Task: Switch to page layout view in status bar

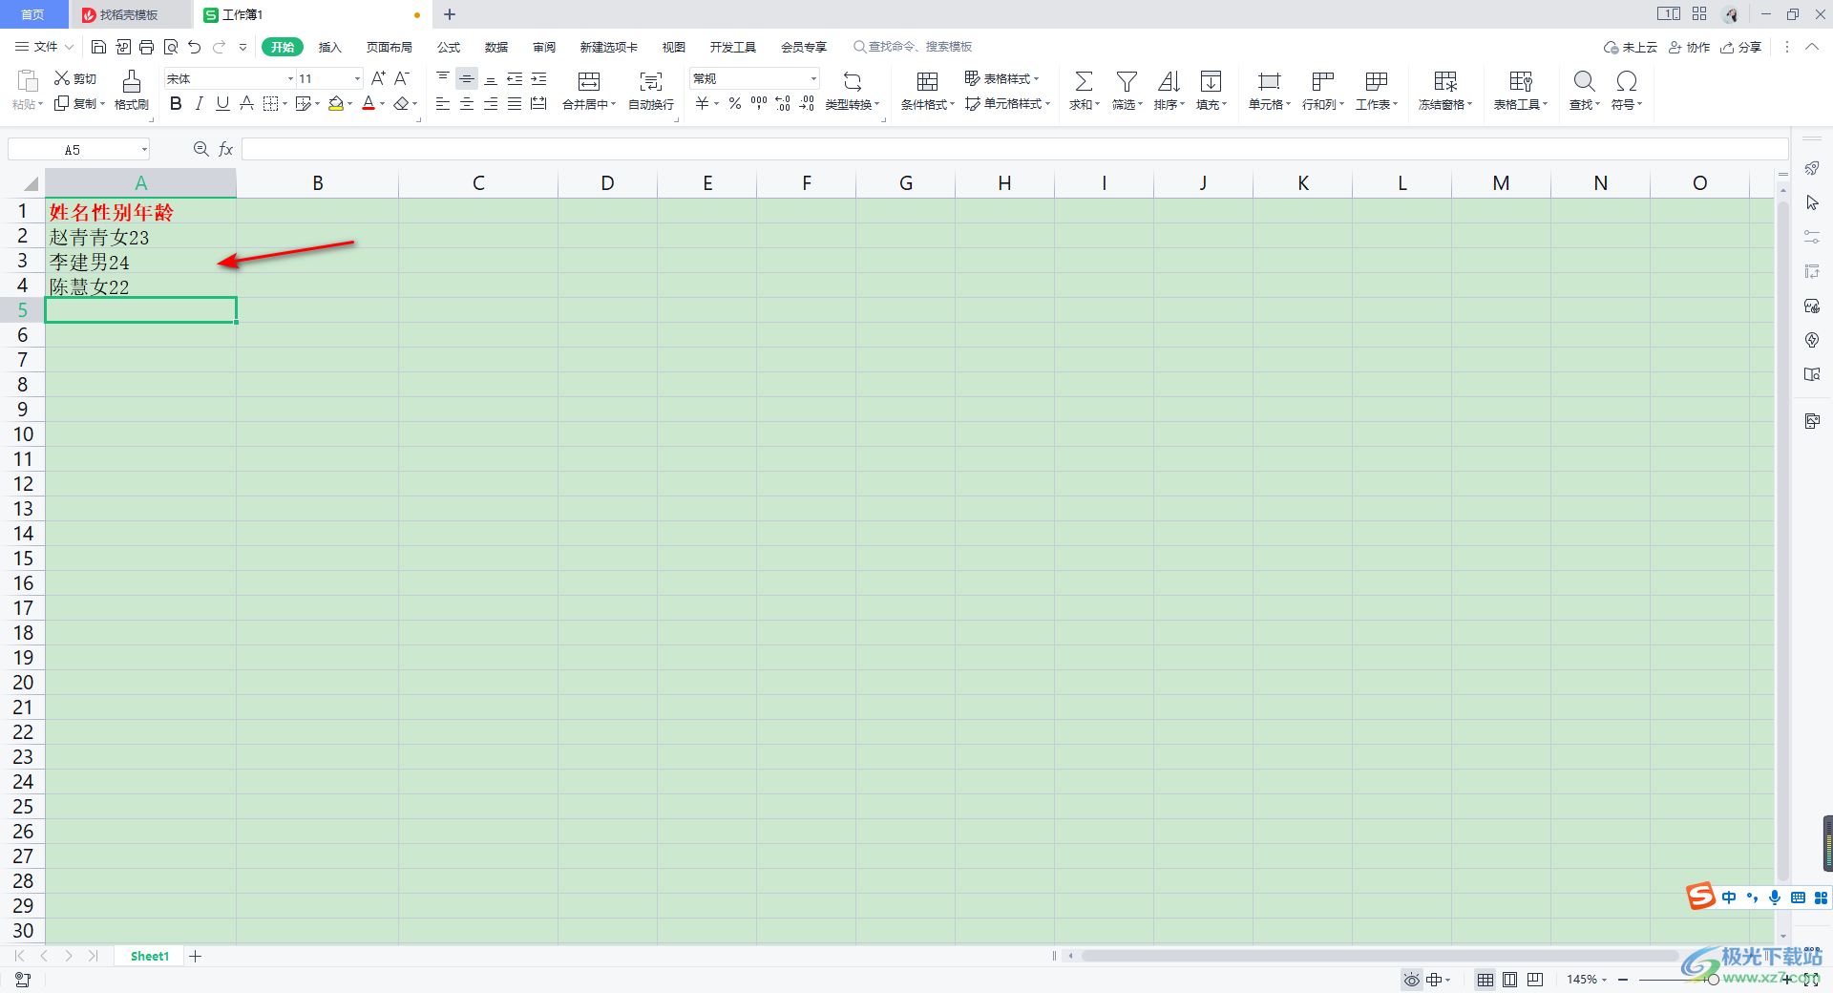Action: pos(1509,980)
